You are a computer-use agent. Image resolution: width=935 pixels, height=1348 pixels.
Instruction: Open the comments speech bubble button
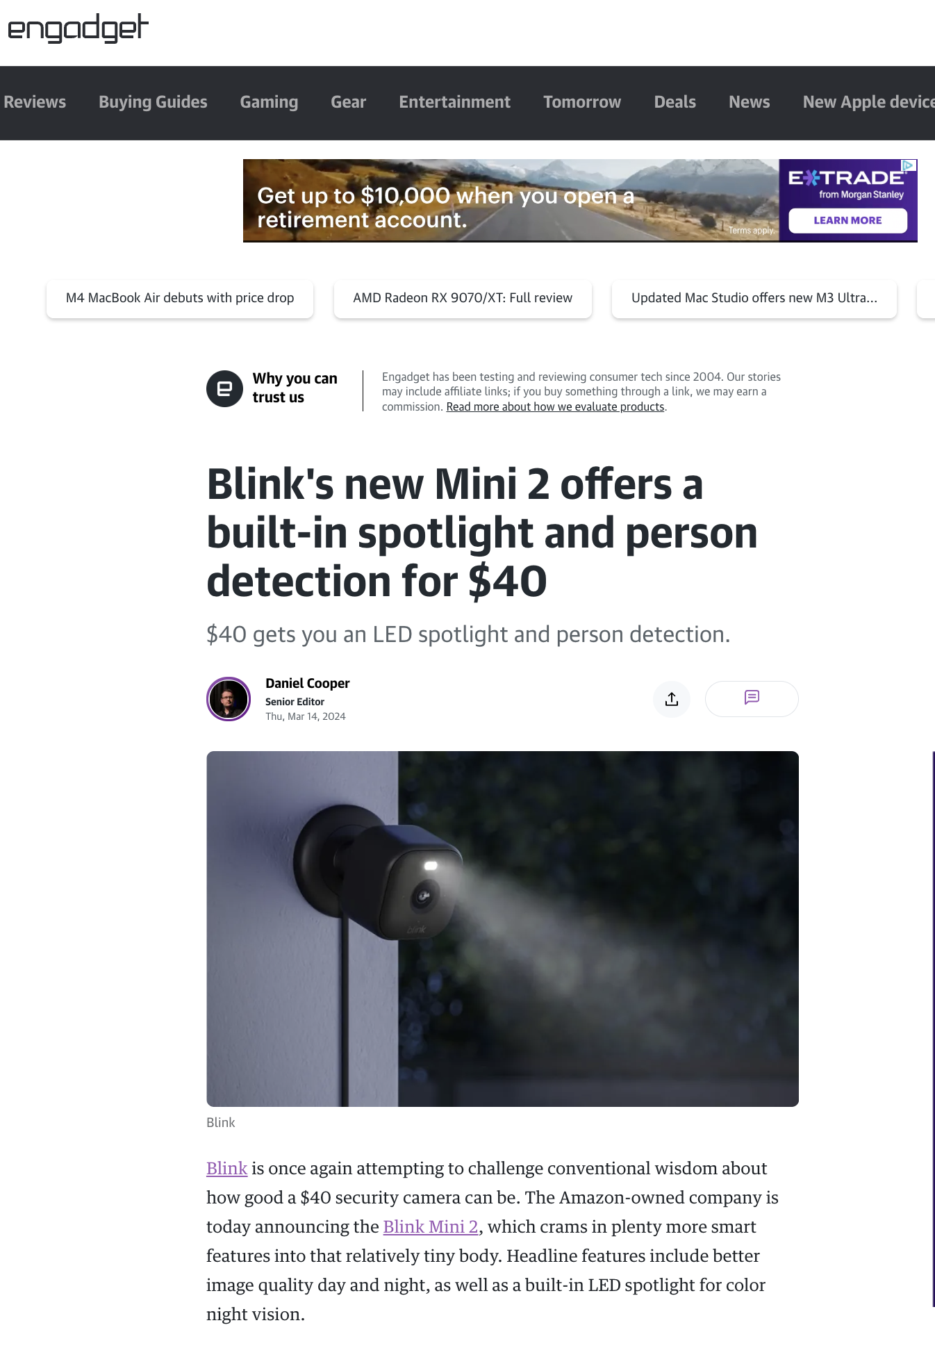tap(752, 698)
